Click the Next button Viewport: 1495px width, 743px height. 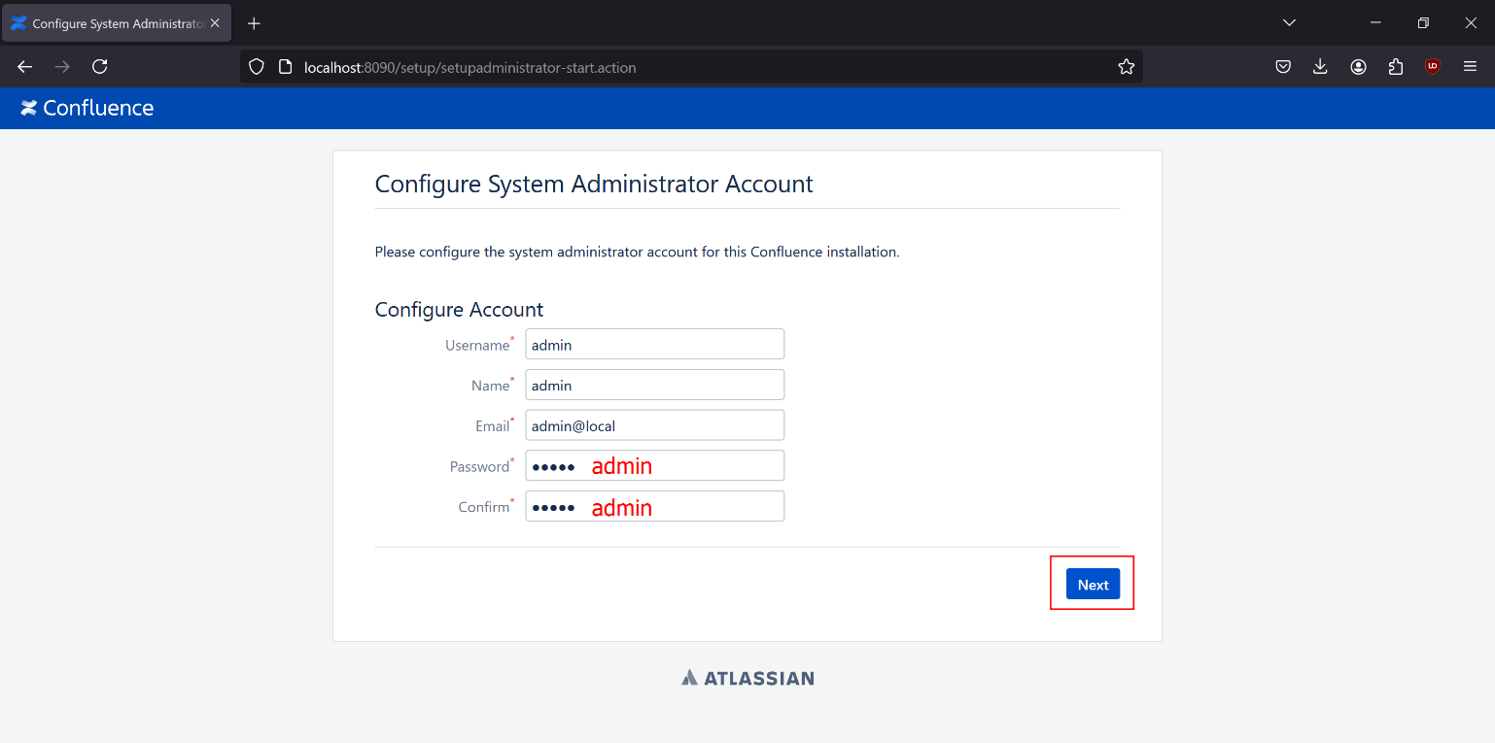[x=1093, y=584]
